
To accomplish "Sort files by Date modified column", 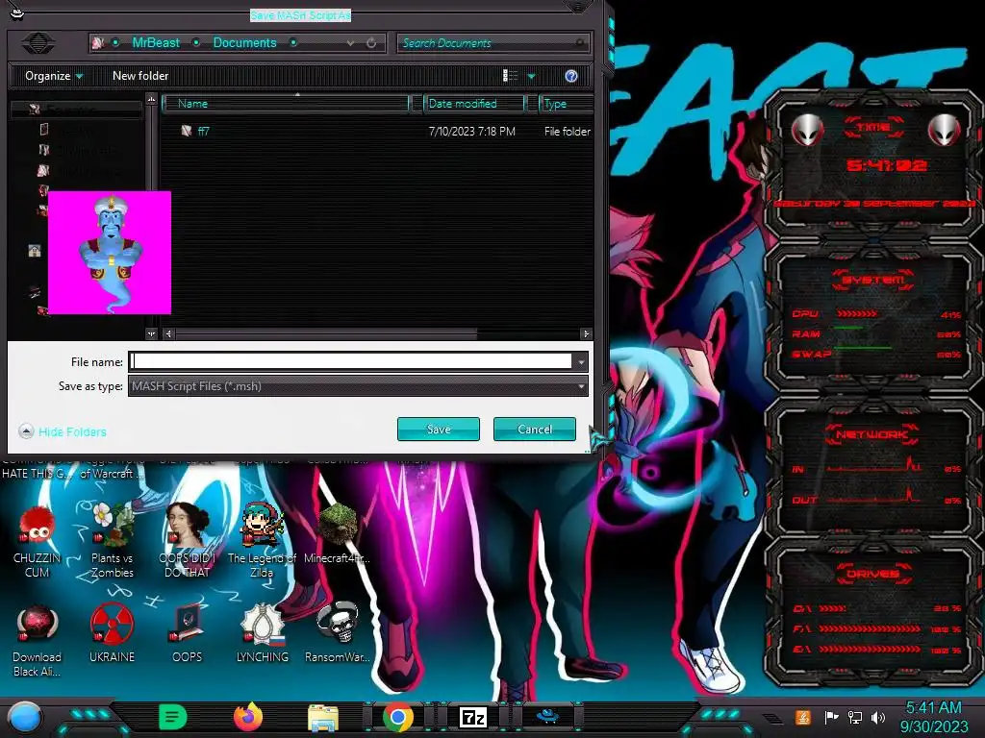I will click(474, 104).
